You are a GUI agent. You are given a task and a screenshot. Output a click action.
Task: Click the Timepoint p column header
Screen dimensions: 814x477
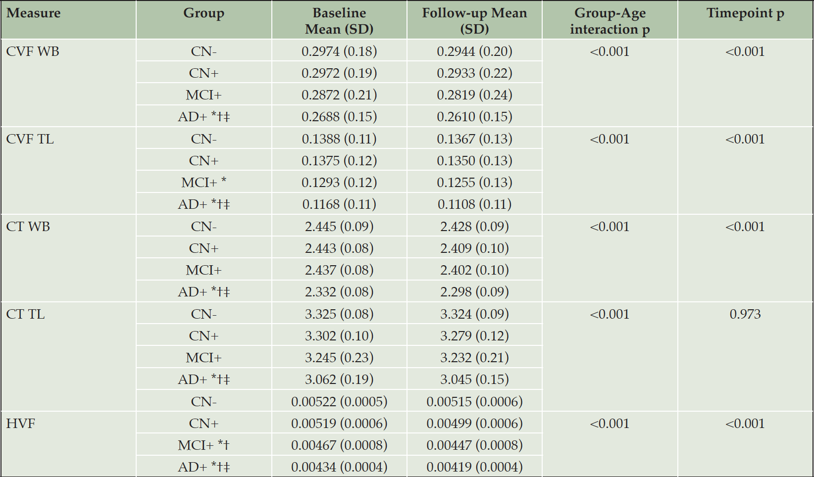(x=745, y=13)
